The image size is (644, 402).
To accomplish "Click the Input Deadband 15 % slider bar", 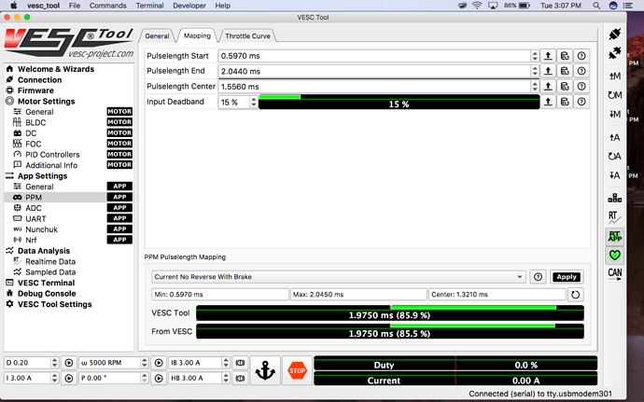I will [399, 102].
